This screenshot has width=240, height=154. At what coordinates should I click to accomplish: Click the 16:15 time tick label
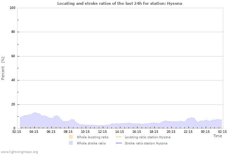point(137,131)
